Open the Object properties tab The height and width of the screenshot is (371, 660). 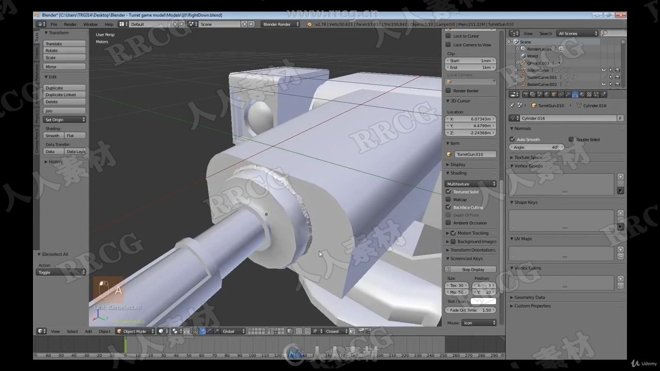coord(554,94)
